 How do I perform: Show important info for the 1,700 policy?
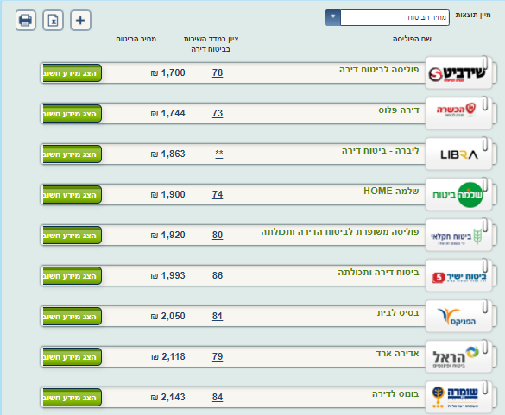[73, 73]
